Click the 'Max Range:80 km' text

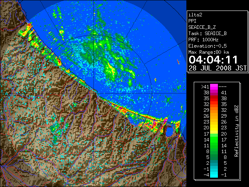click(x=209, y=52)
